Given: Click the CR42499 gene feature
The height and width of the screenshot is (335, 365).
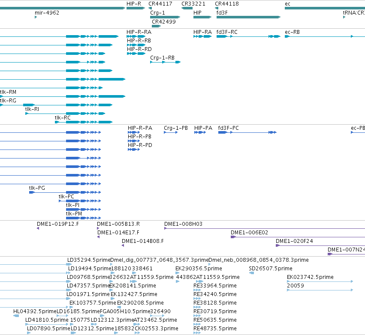Looking at the screenshot, I should [x=157, y=26].
